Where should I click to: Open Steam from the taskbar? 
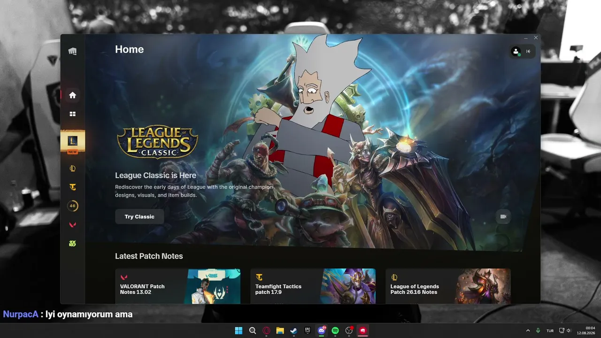coord(294,330)
